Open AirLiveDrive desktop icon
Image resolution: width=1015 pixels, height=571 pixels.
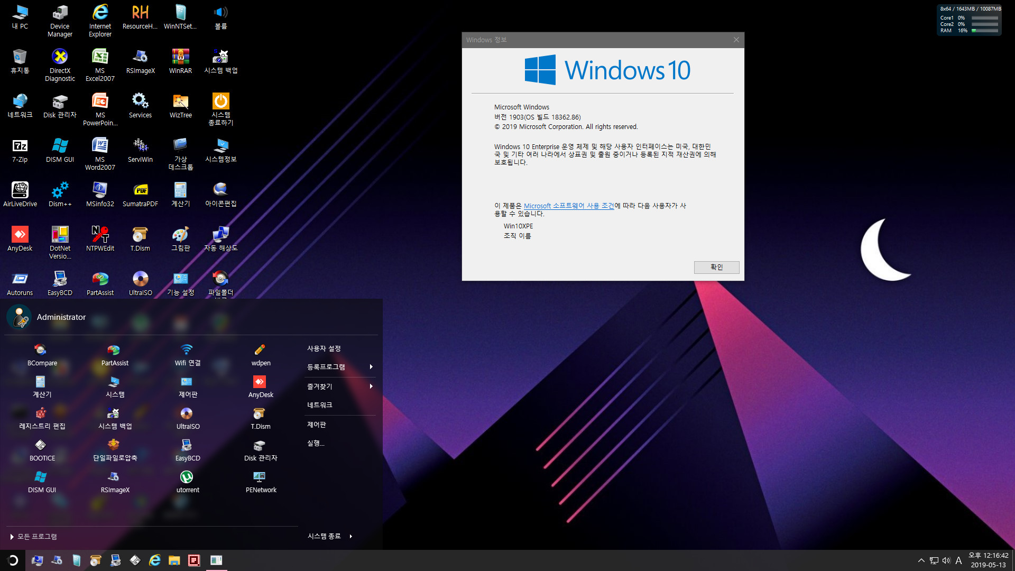coord(20,195)
